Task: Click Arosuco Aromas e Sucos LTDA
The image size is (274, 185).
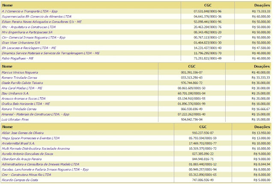Action: pos(24,99)
